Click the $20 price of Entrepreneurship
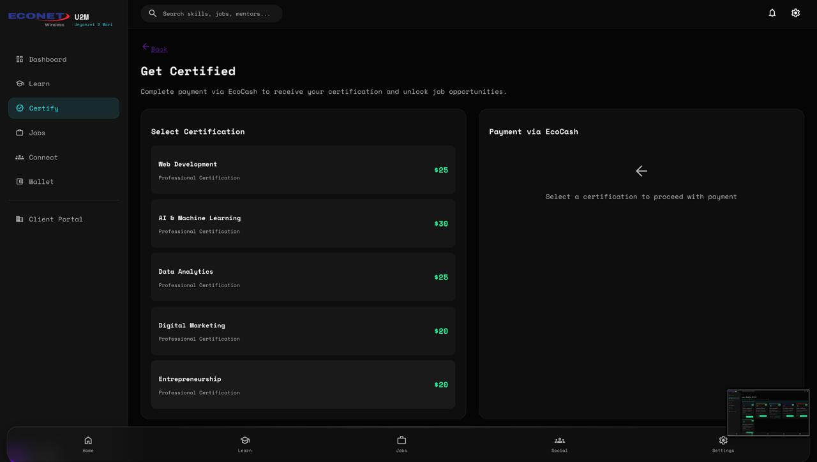The width and height of the screenshot is (817, 462). pyautogui.click(x=441, y=384)
